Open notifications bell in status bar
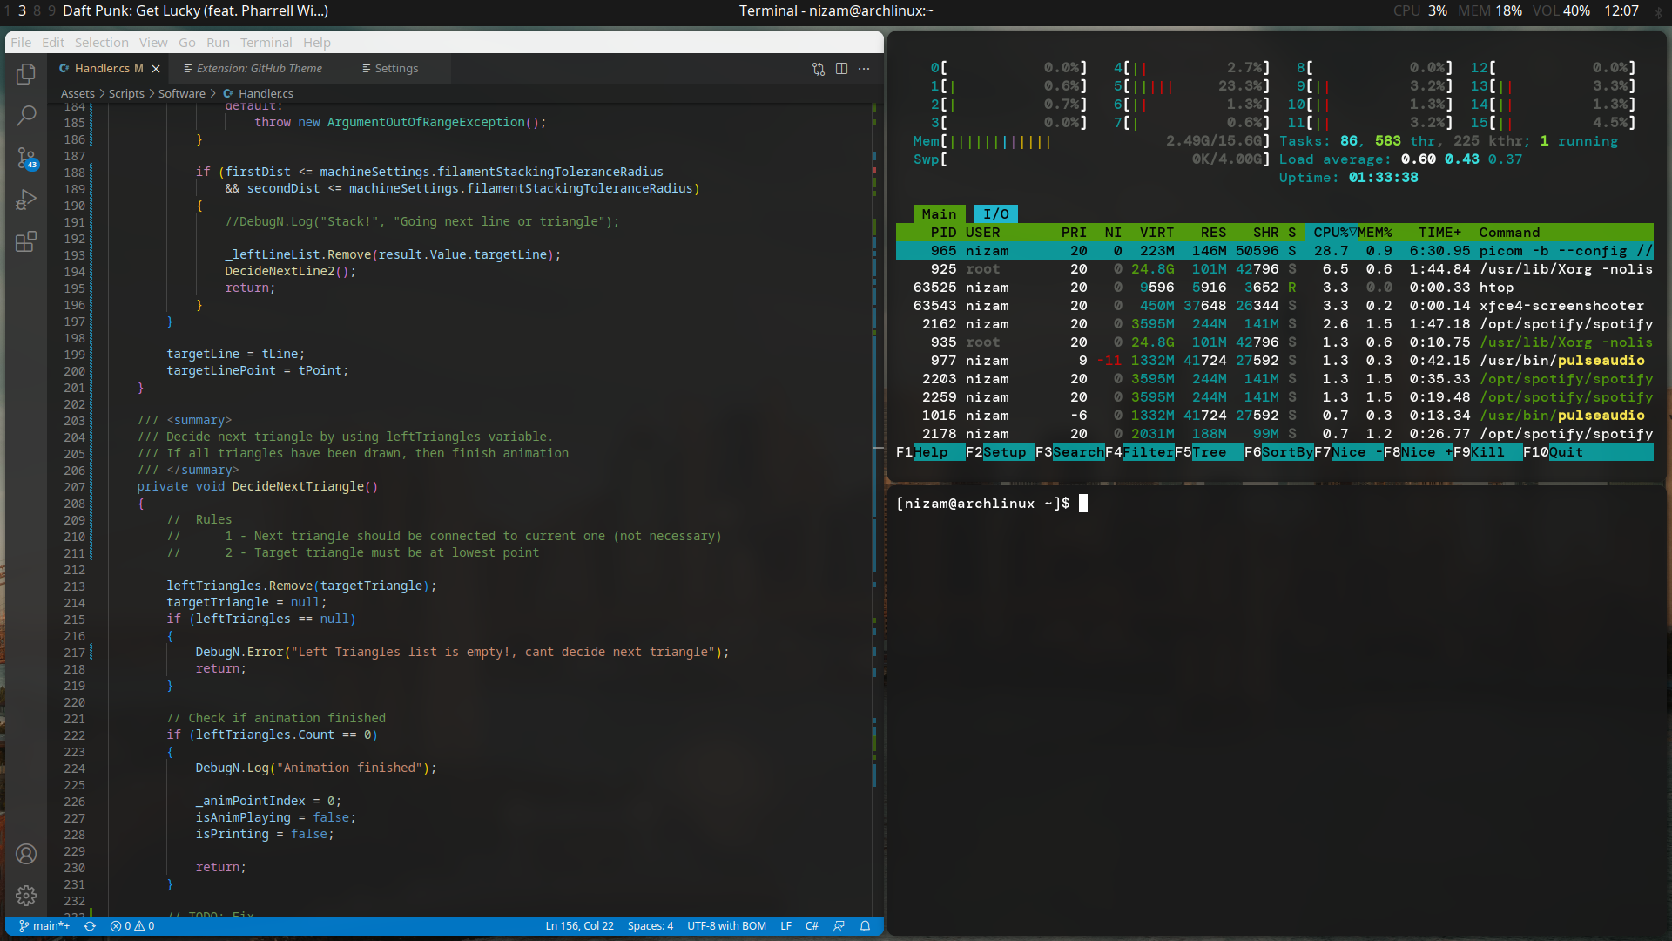 pos(866,926)
